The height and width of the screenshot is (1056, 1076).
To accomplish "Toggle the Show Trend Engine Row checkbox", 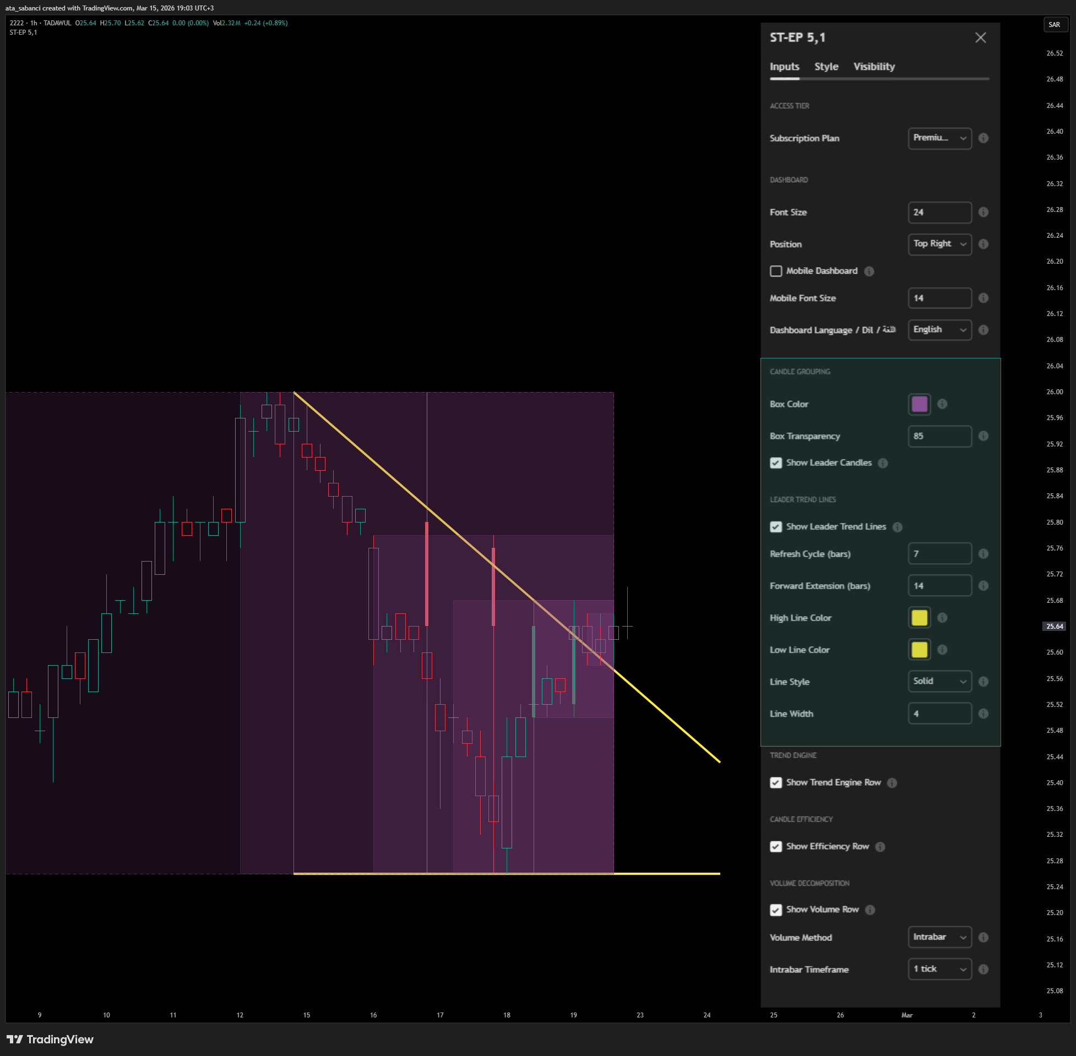I will [776, 782].
